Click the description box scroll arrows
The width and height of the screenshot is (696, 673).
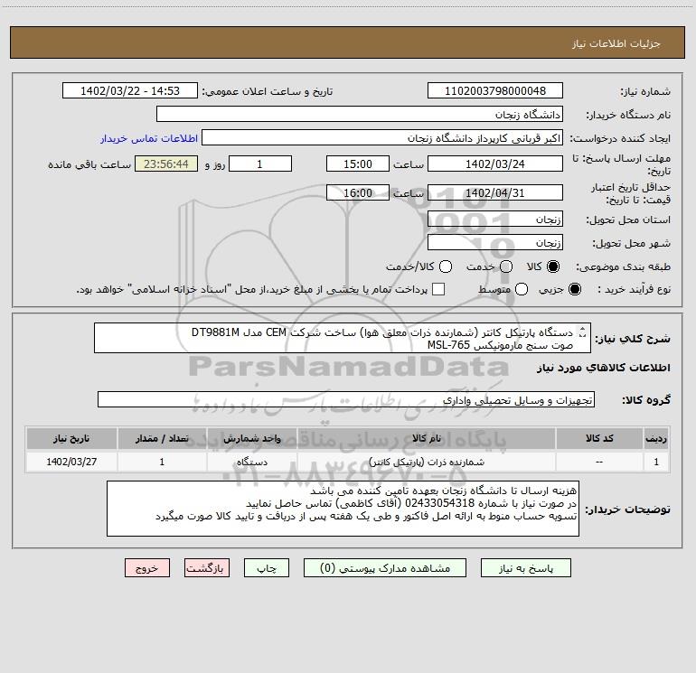583,332
